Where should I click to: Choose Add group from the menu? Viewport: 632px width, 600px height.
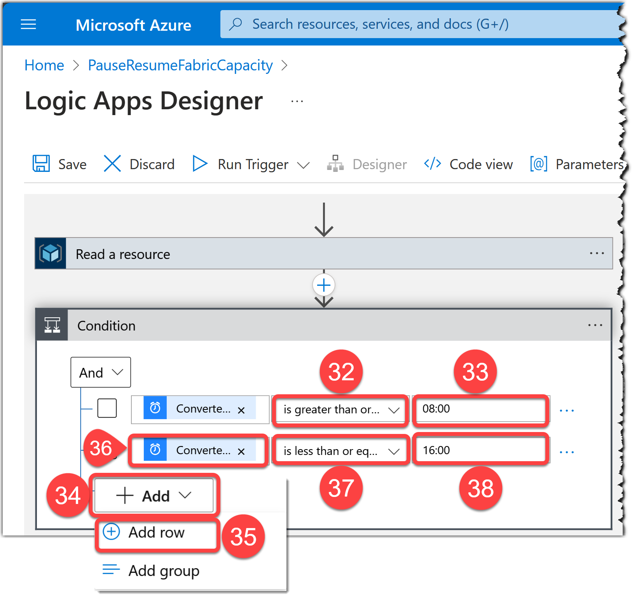point(151,570)
